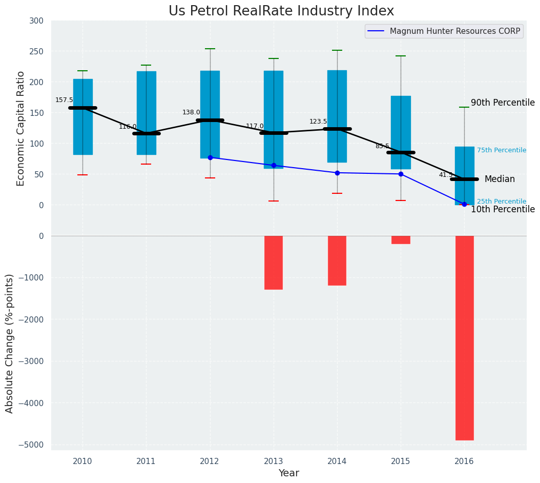Select the 2012 blue data point
Screen dimensions: 540x483
tap(210, 157)
